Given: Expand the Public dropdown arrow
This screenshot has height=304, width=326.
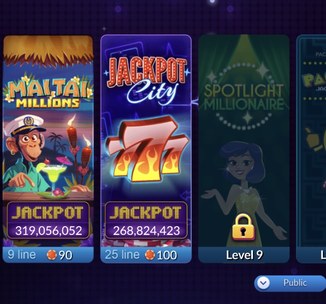Looking at the screenshot, I should (x=263, y=283).
